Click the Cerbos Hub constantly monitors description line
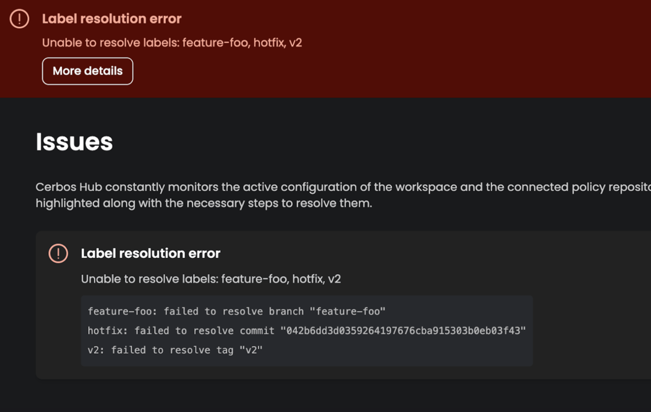 tap(343, 187)
